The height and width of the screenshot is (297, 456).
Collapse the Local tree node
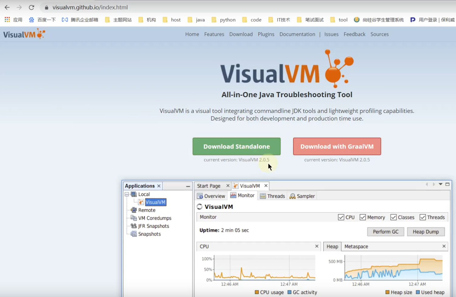click(x=127, y=194)
